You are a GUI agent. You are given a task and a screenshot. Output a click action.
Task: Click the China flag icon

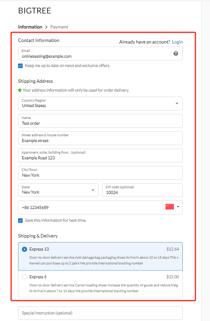click(170, 207)
